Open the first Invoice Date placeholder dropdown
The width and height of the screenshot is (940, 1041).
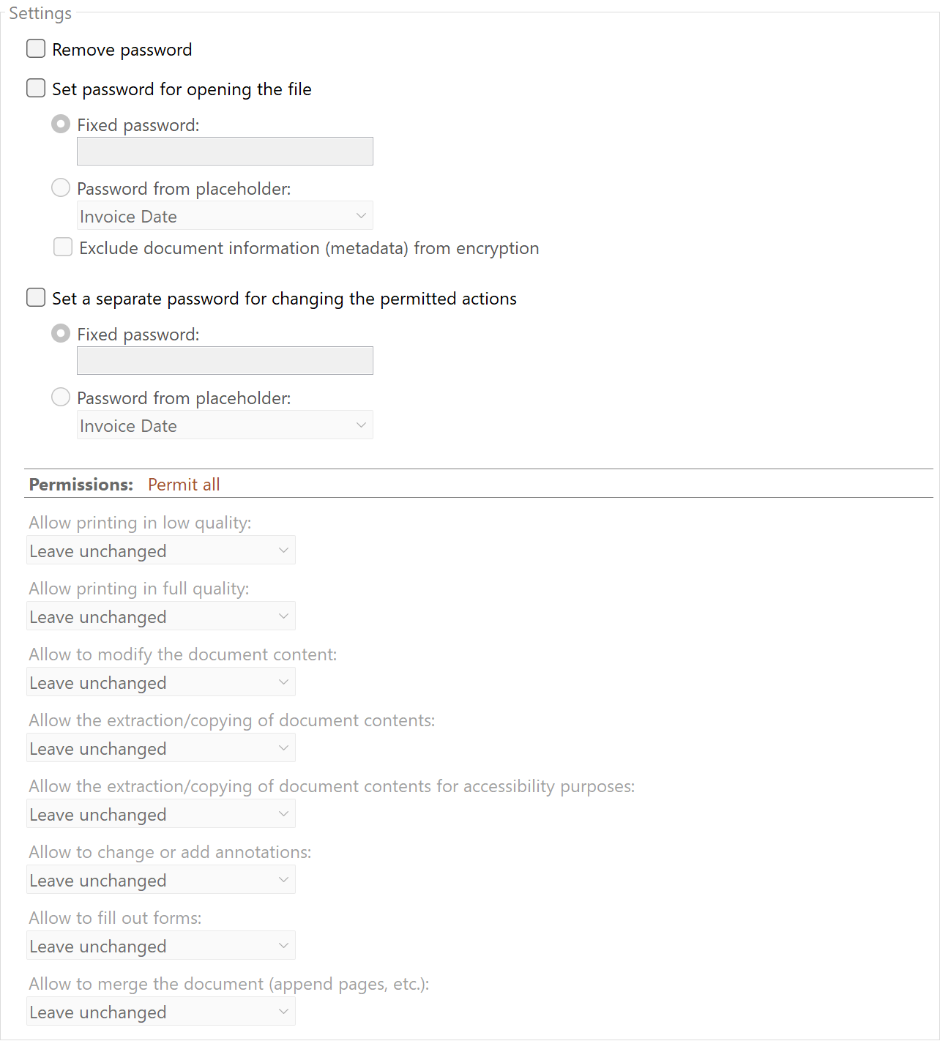tap(225, 216)
